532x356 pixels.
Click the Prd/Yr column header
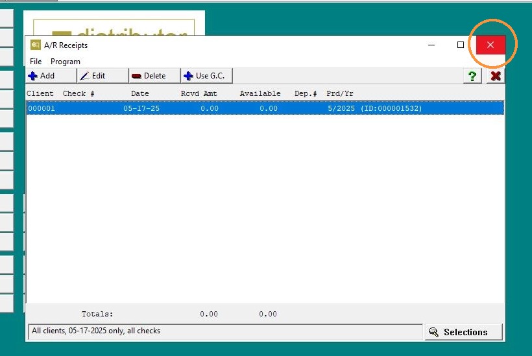click(x=339, y=93)
